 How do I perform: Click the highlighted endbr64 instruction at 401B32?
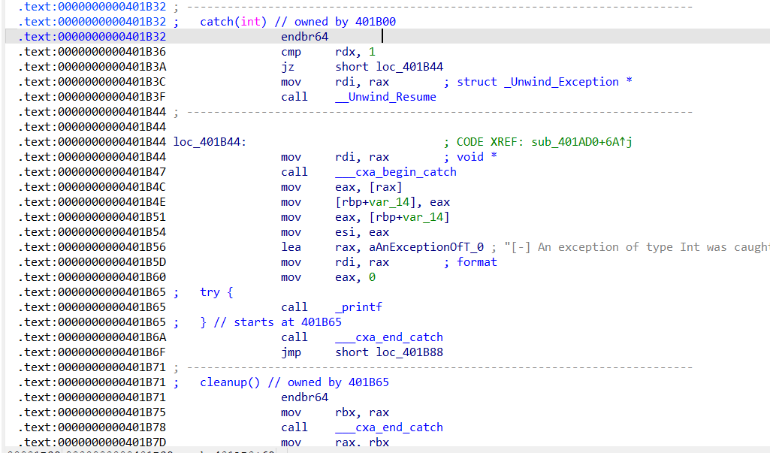point(304,37)
